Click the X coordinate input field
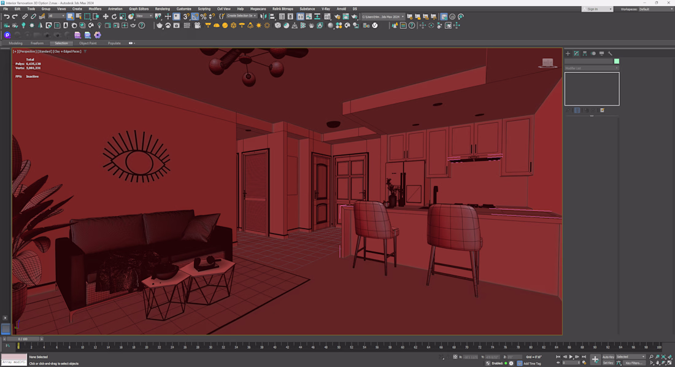 (470, 357)
